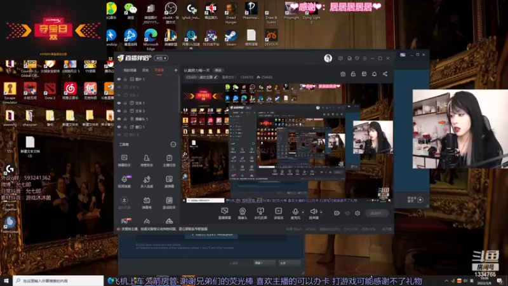Open the zhaopian folder on desktop
This screenshot has height=286, width=508.
coord(30,118)
